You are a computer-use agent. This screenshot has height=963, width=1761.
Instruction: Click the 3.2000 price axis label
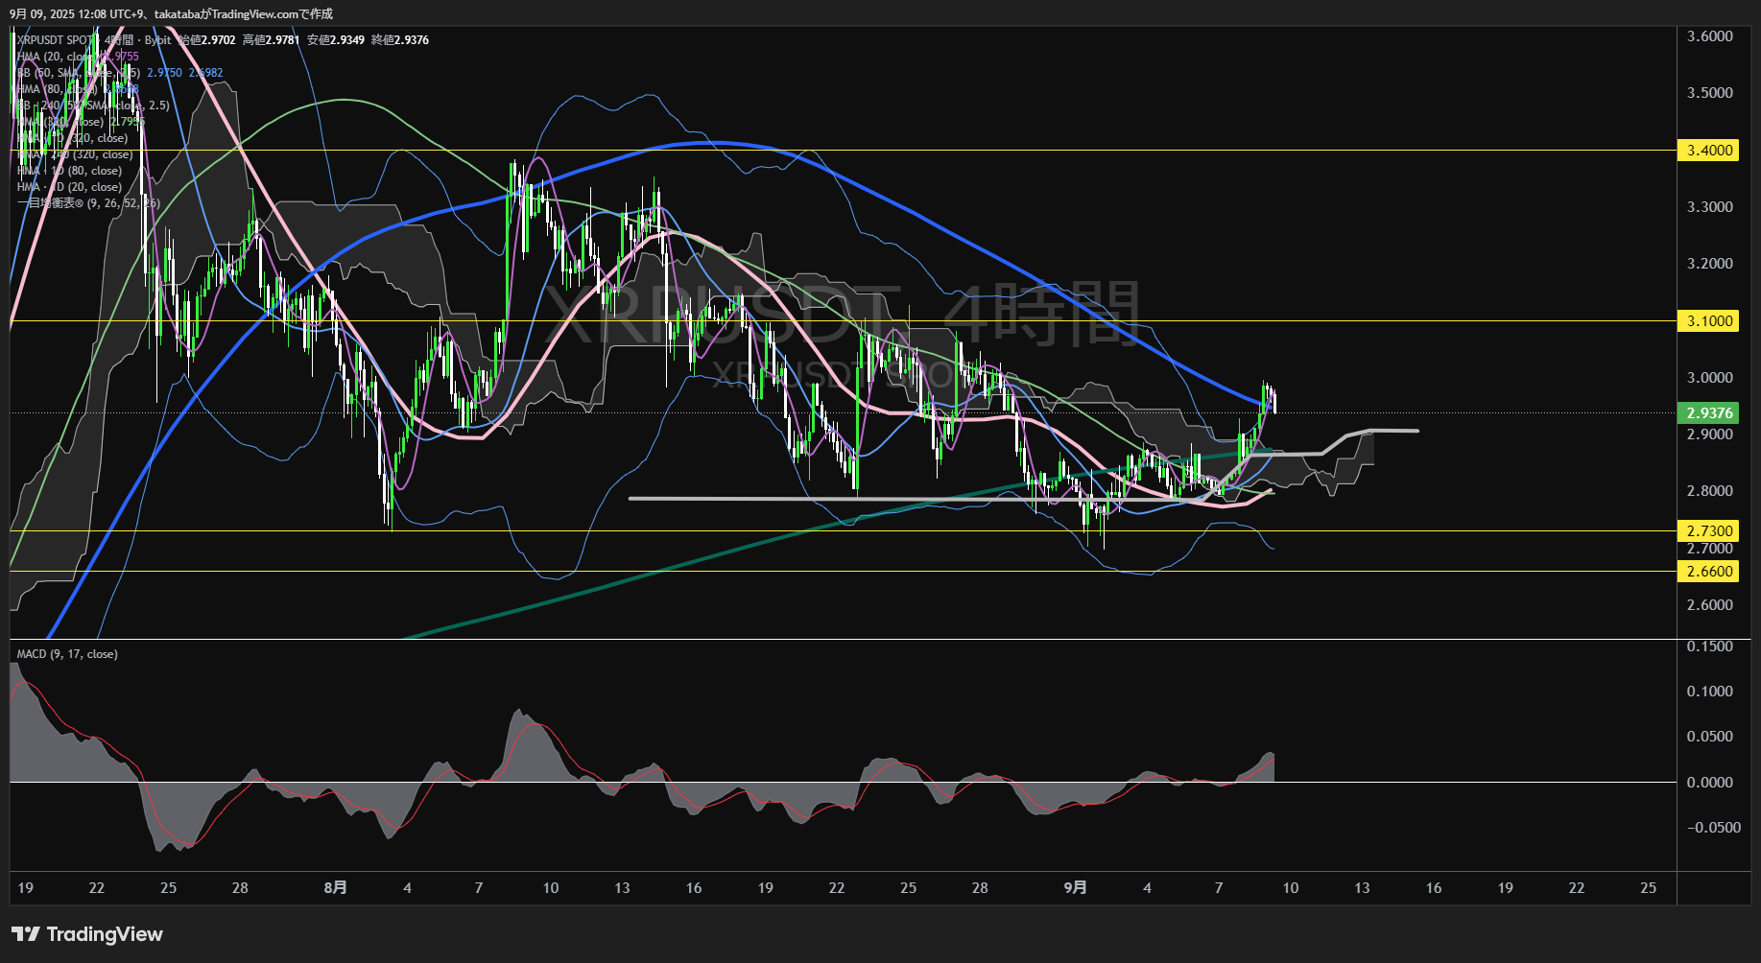[1710, 264]
